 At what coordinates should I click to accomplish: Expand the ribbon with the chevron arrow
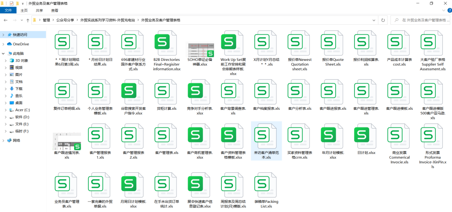444,10
